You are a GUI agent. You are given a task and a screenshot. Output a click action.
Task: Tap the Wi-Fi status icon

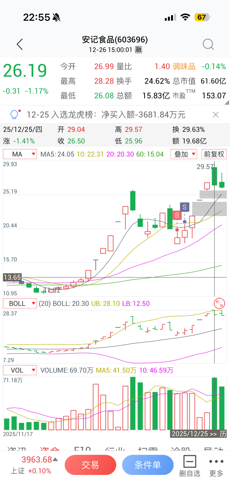(x=185, y=17)
